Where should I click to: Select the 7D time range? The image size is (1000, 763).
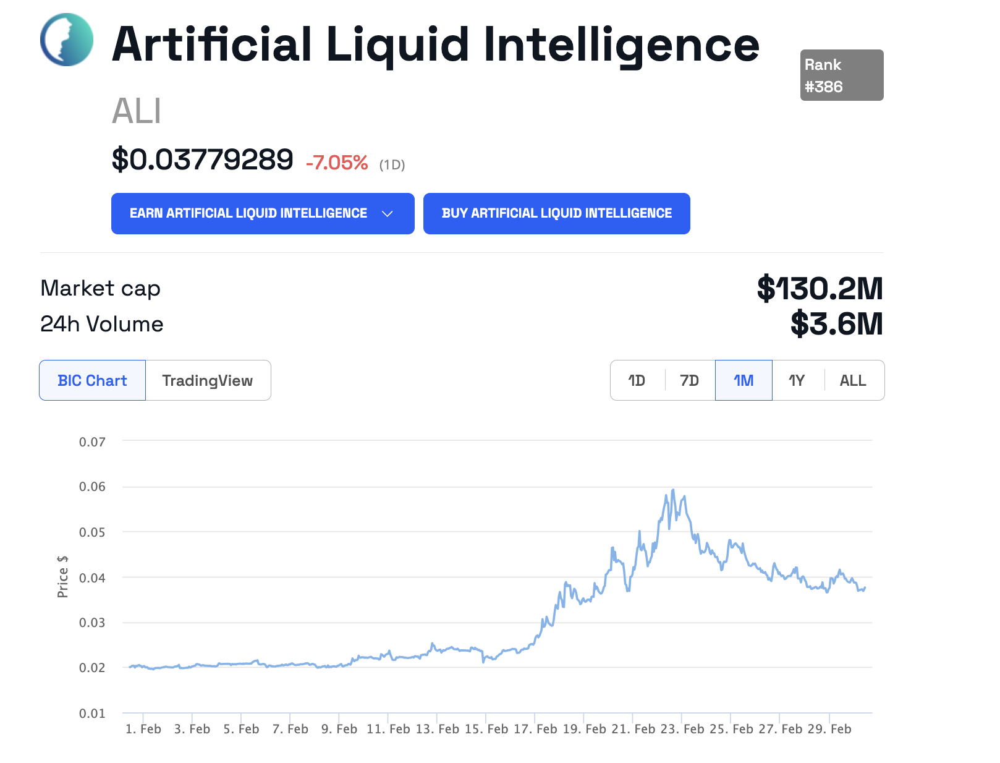point(689,380)
